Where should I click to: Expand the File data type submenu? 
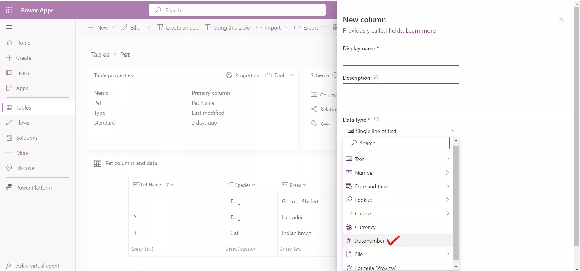tap(447, 254)
